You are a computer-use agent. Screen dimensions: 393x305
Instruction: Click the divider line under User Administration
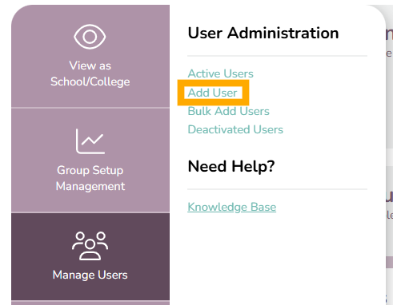tap(278, 56)
